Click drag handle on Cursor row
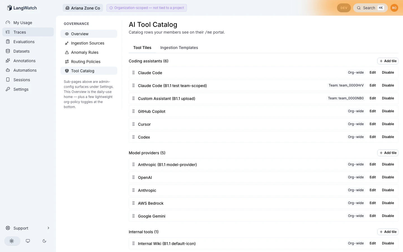The width and height of the screenshot is (403, 252). coord(133,124)
